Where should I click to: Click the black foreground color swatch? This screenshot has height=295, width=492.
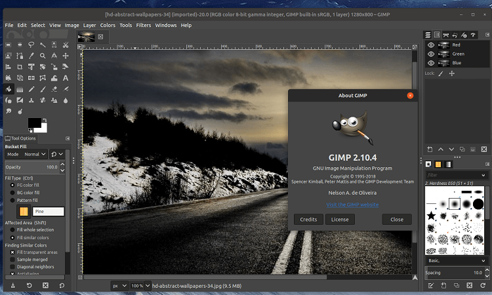click(35, 123)
